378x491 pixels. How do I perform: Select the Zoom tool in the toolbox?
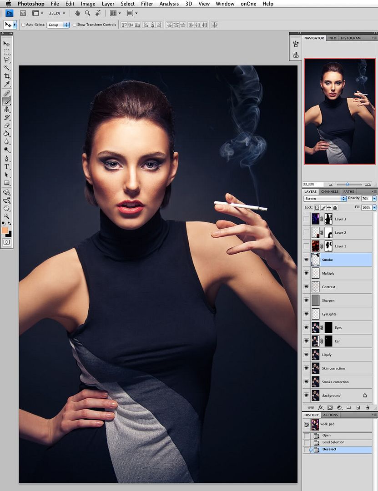click(x=6, y=216)
